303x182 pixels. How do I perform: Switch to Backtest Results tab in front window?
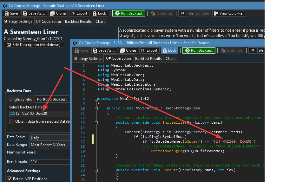tap(149, 59)
